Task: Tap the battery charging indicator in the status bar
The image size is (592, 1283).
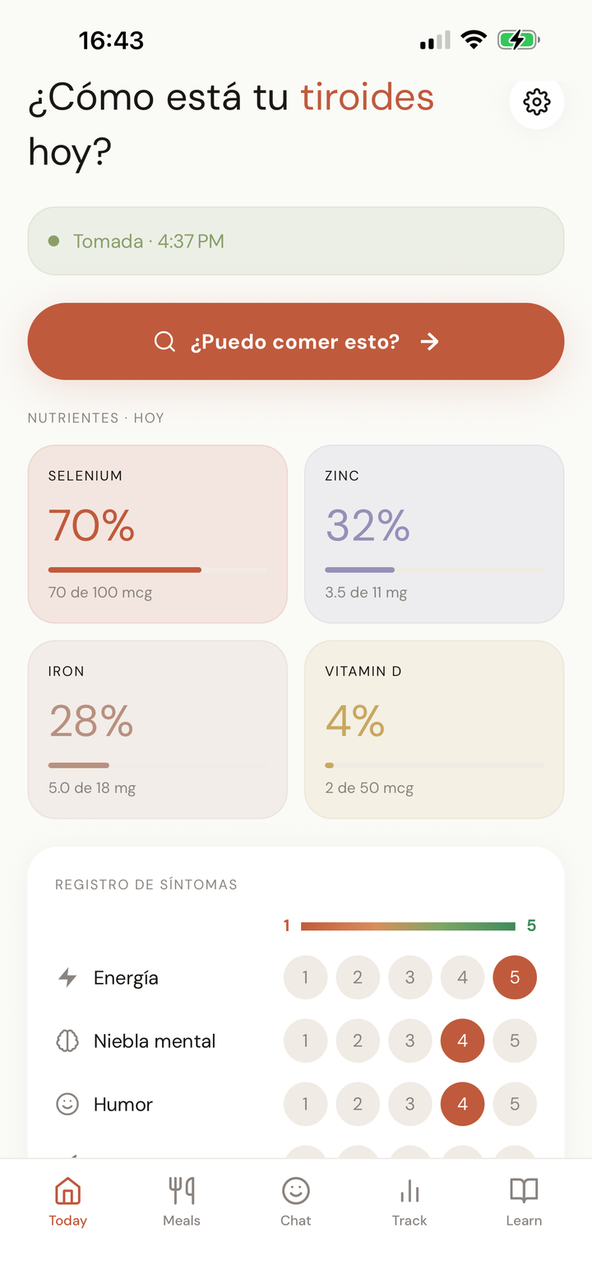Action: coord(518,39)
